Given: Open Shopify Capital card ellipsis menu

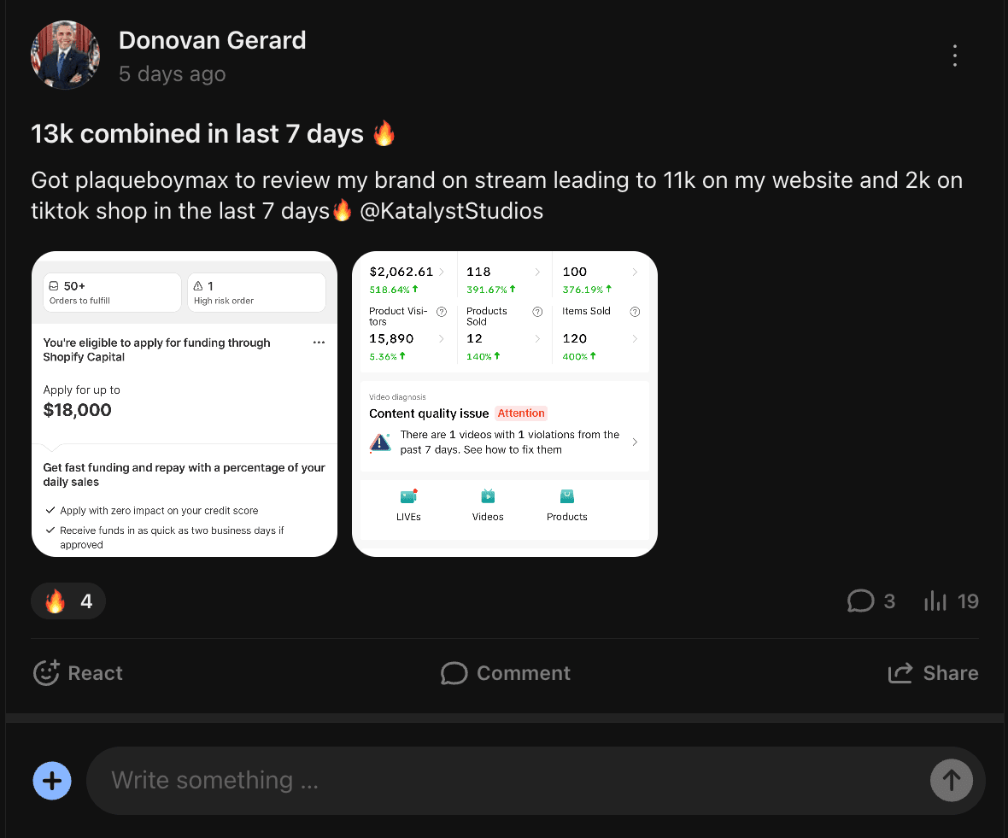Looking at the screenshot, I should [x=319, y=343].
